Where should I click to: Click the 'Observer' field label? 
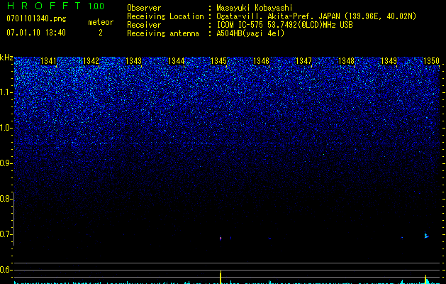(144, 8)
